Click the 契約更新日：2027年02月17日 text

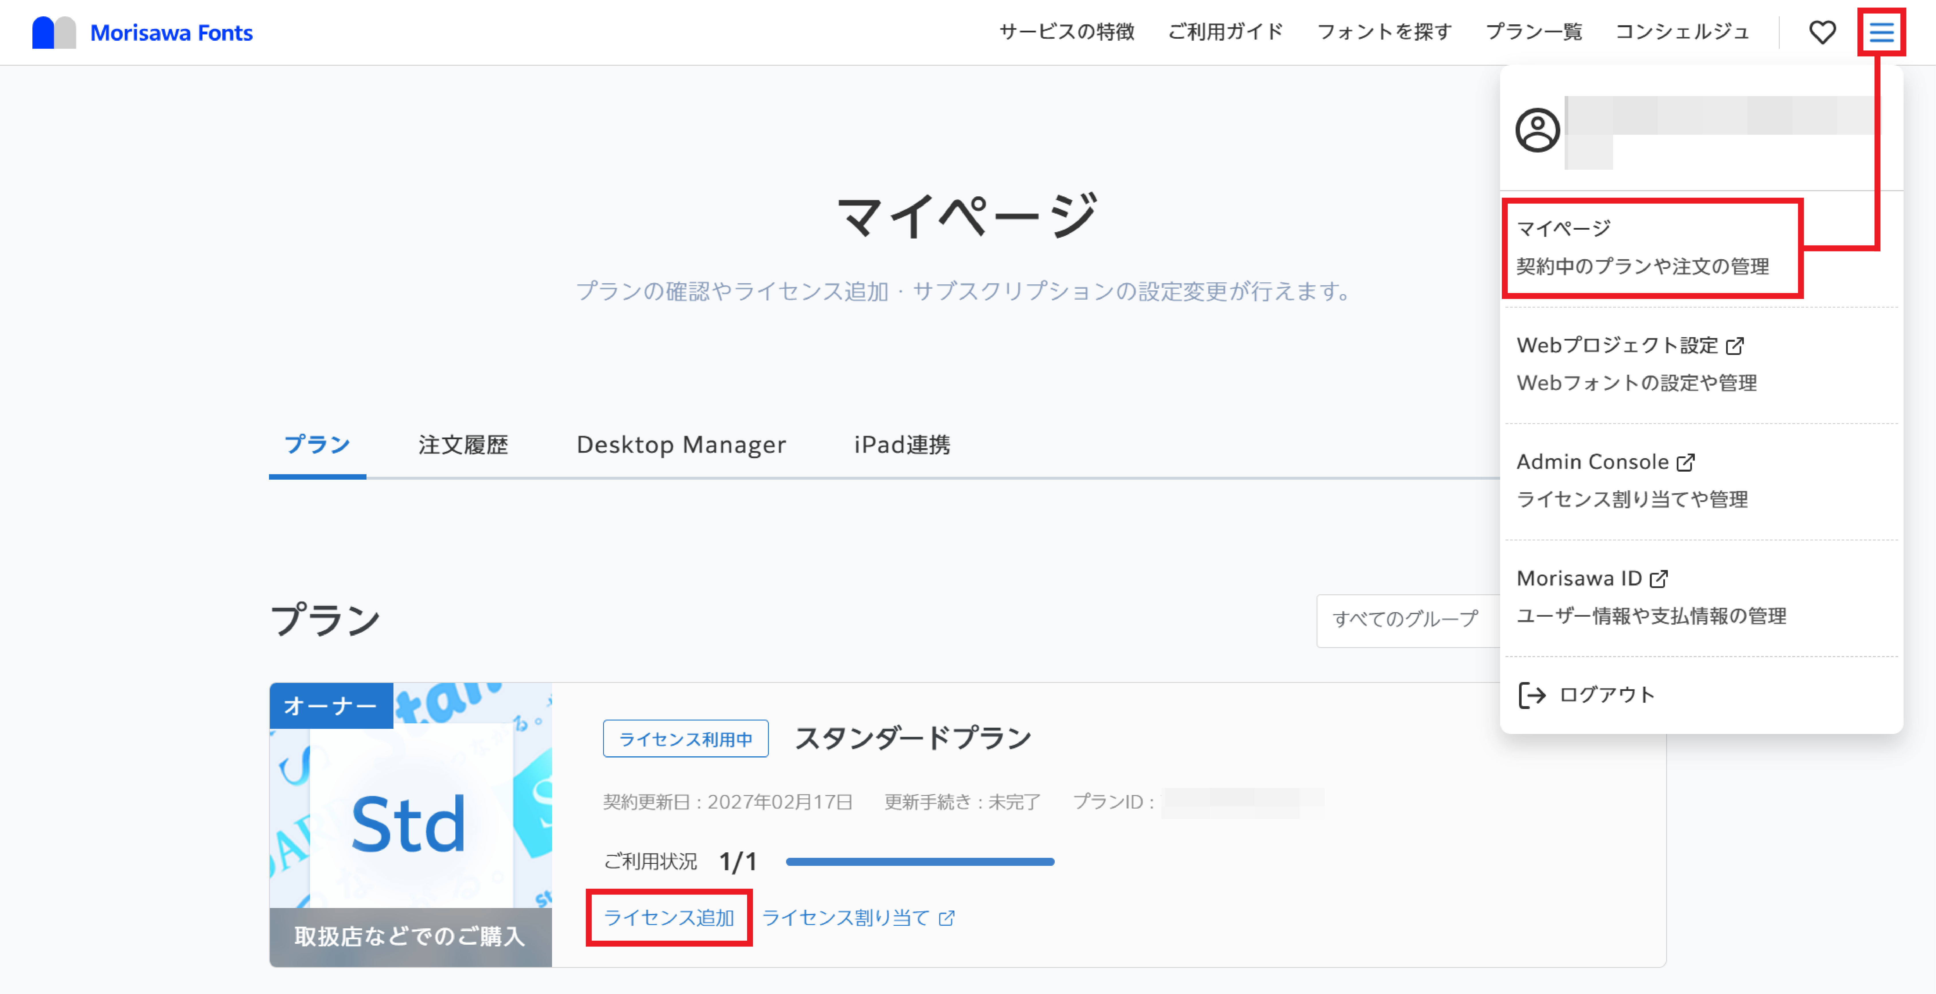[x=728, y=802]
